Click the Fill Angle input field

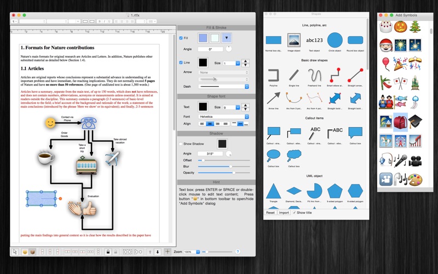(x=210, y=49)
